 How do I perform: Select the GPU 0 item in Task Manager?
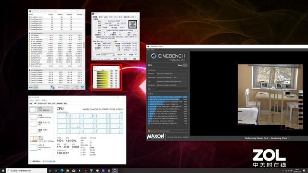point(41,147)
